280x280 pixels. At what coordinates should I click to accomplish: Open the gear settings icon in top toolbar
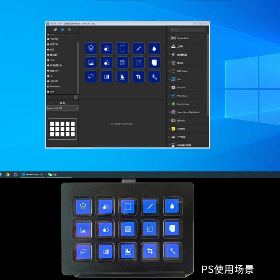tap(69, 30)
